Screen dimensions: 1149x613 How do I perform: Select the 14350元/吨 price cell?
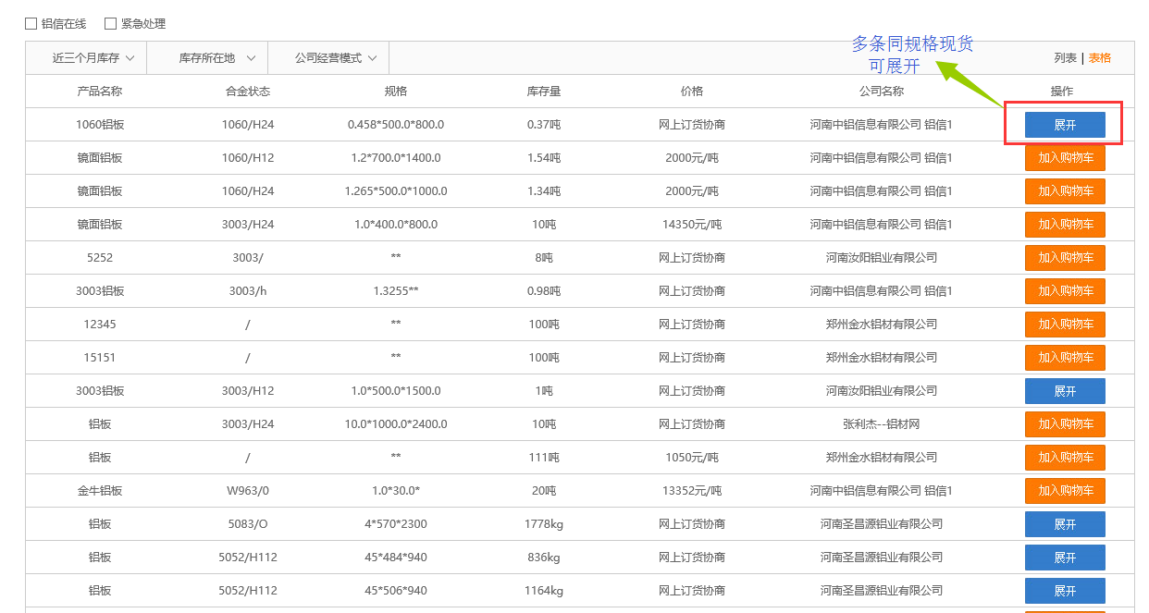(x=692, y=225)
